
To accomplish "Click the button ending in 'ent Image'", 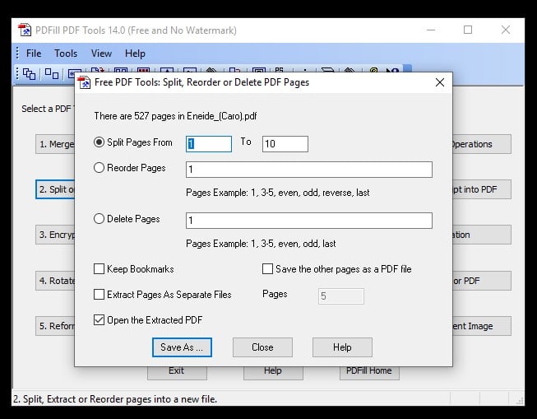I will point(482,326).
